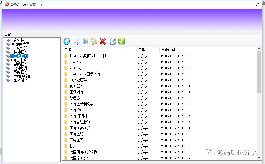This screenshot has width=265, height=164.
Task: Sort by 更改时间 column header
Action: 181,50
